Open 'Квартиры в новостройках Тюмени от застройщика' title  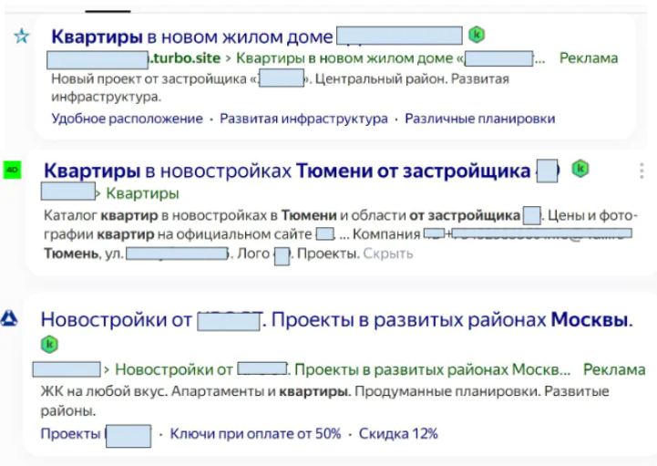click(x=286, y=171)
